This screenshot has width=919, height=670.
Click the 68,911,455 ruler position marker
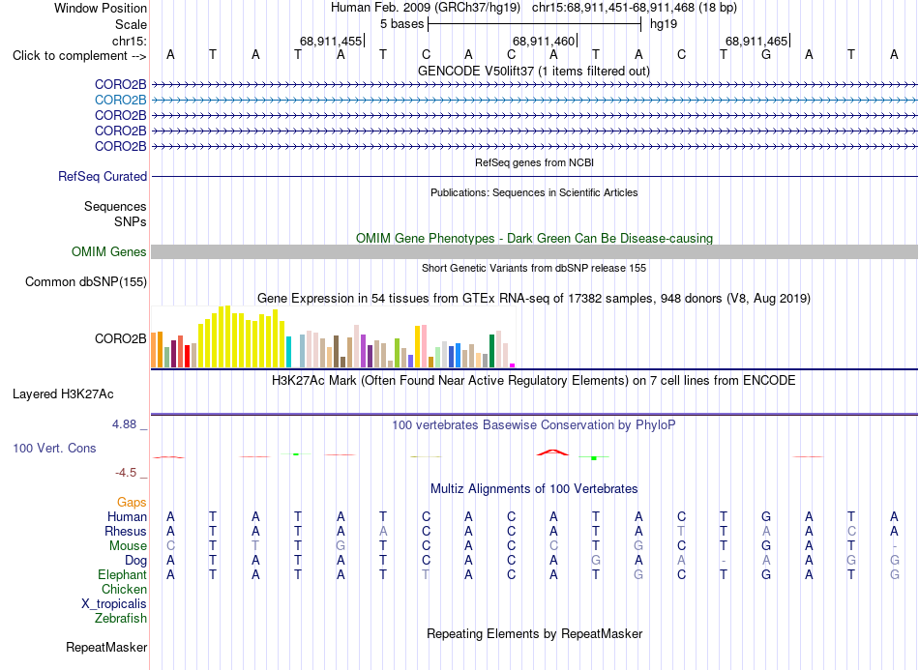click(332, 41)
